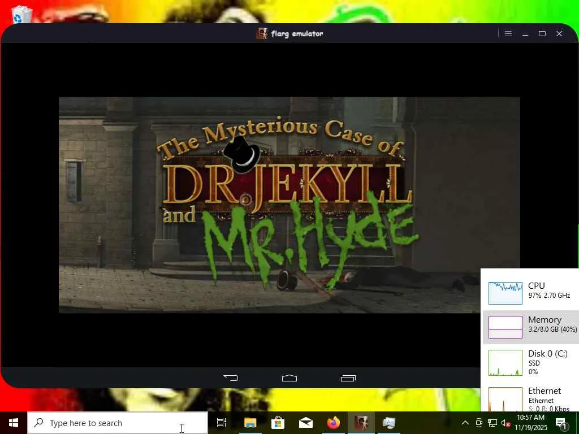The image size is (579, 434).
Task: Minimize the flarg emulator window
Action: coord(525,33)
